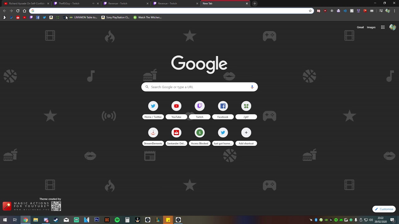
Task: Open the Images link
Action: pos(371,27)
